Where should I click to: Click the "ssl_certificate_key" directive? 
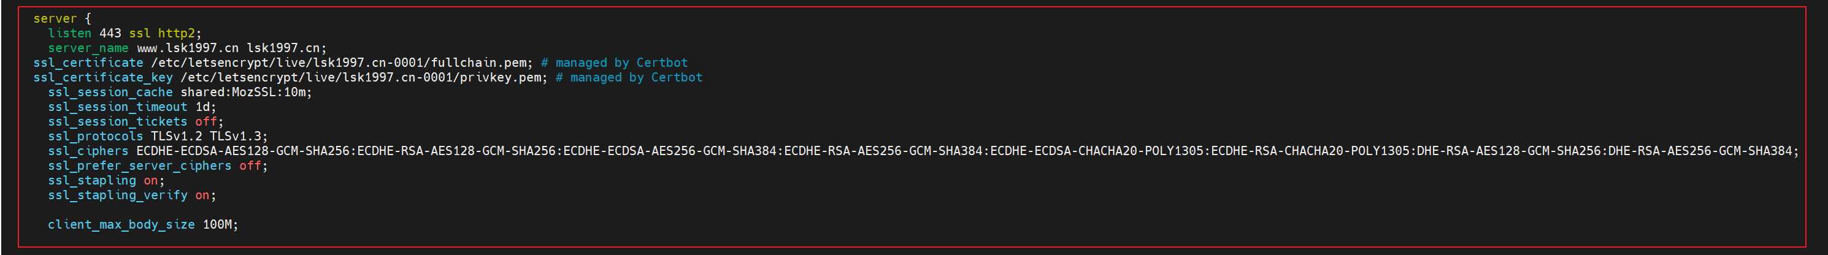pos(103,77)
